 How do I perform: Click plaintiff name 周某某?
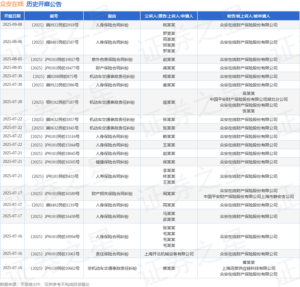tap(169, 194)
